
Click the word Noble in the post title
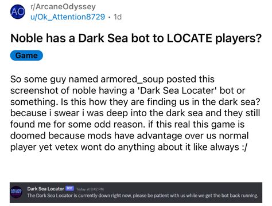point(26,38)
